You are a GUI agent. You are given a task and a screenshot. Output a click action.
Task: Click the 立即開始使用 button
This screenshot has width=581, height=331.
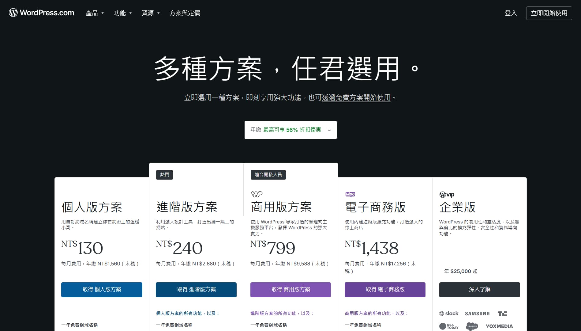coord(549,13)
